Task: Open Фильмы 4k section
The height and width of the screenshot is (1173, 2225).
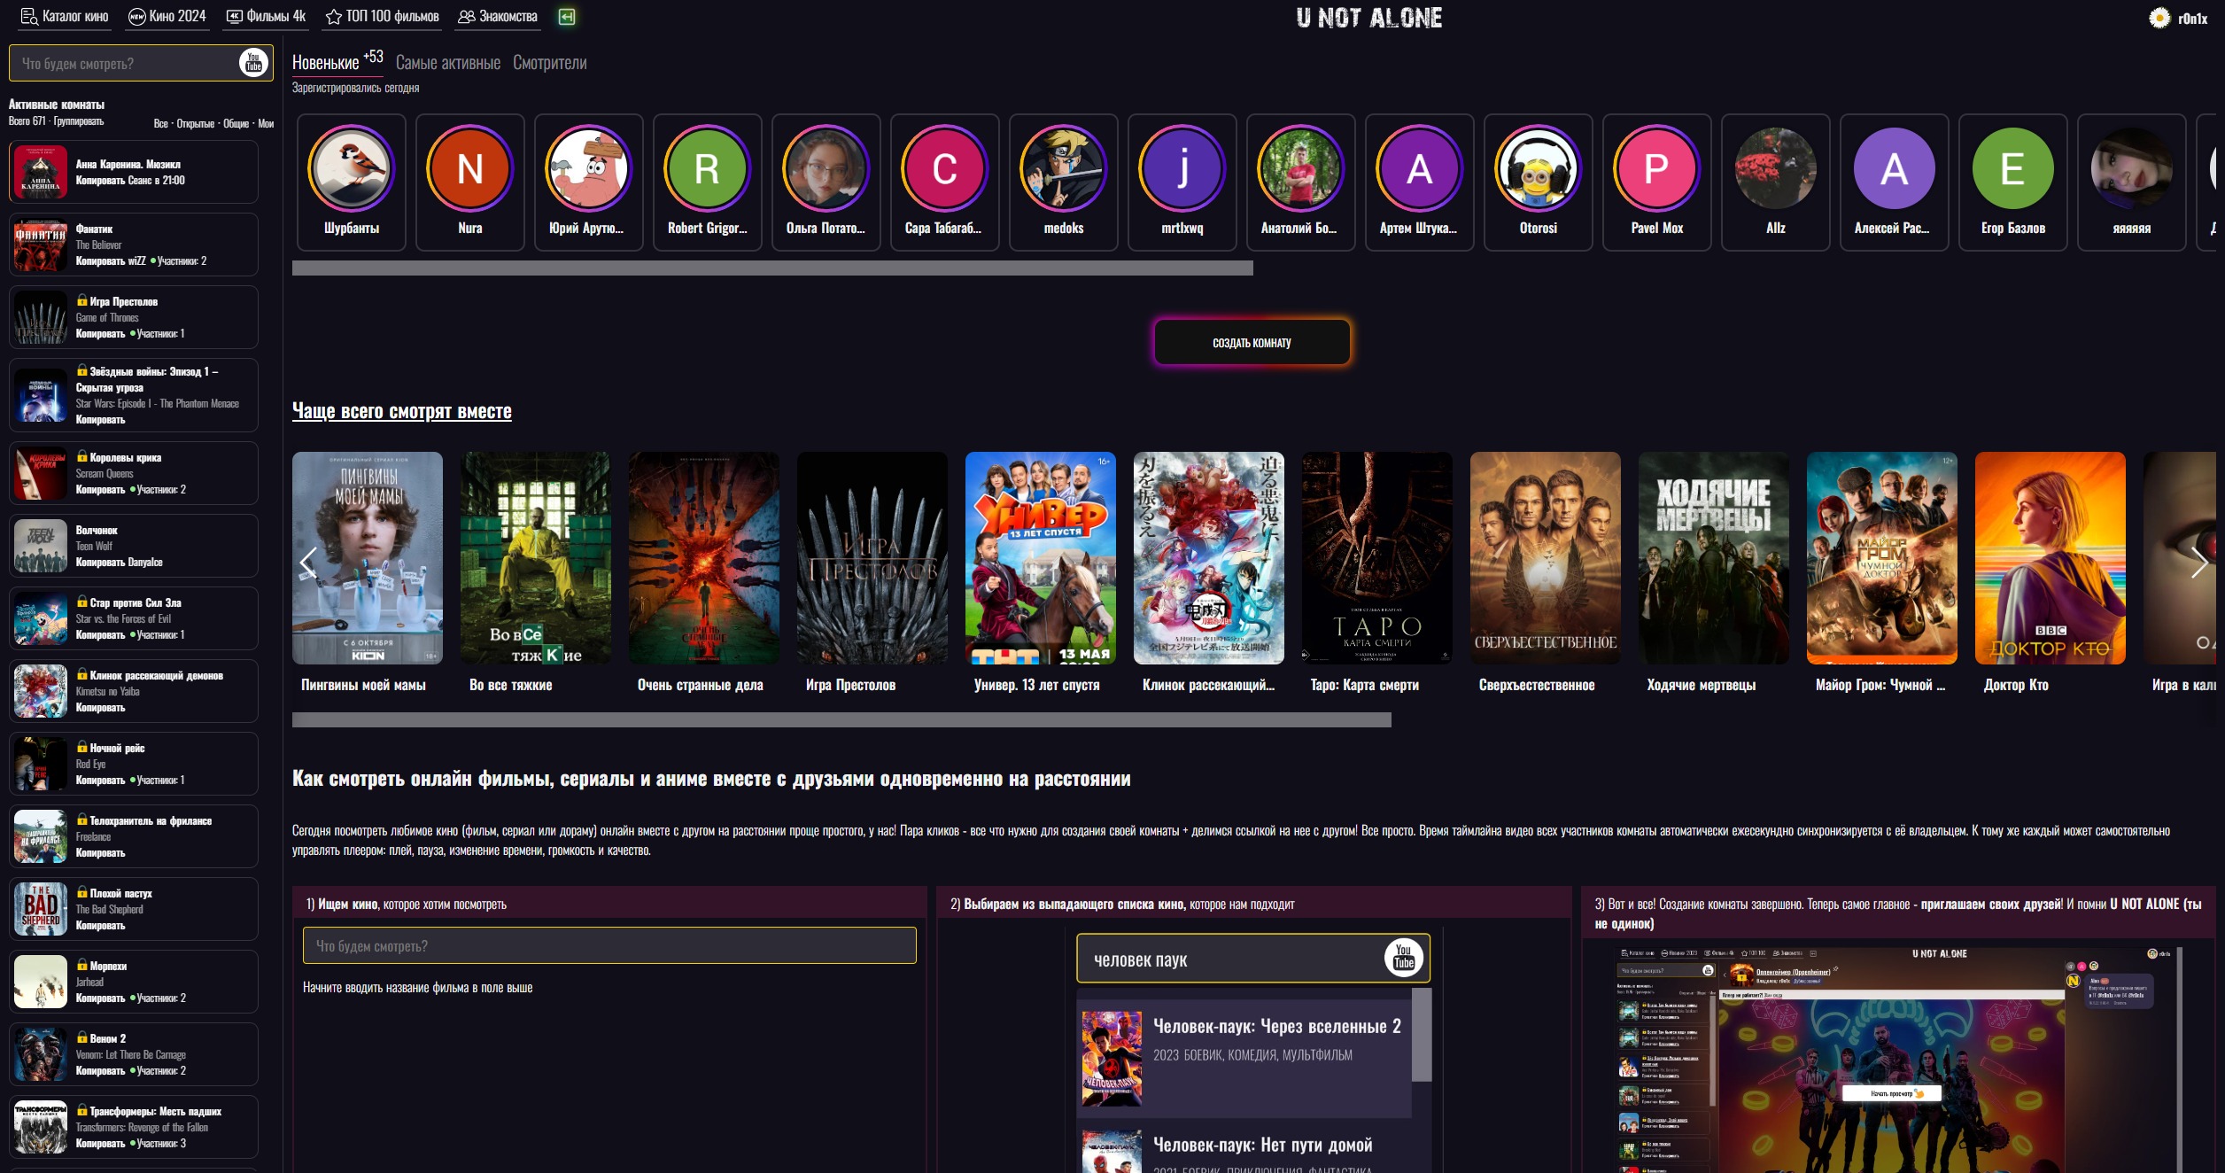Action: pos(266,17)
